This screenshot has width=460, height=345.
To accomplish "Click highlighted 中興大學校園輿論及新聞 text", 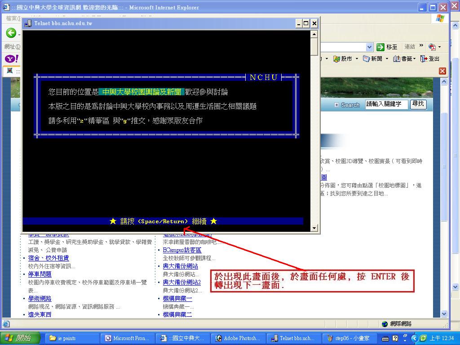I will pos(142,92).
